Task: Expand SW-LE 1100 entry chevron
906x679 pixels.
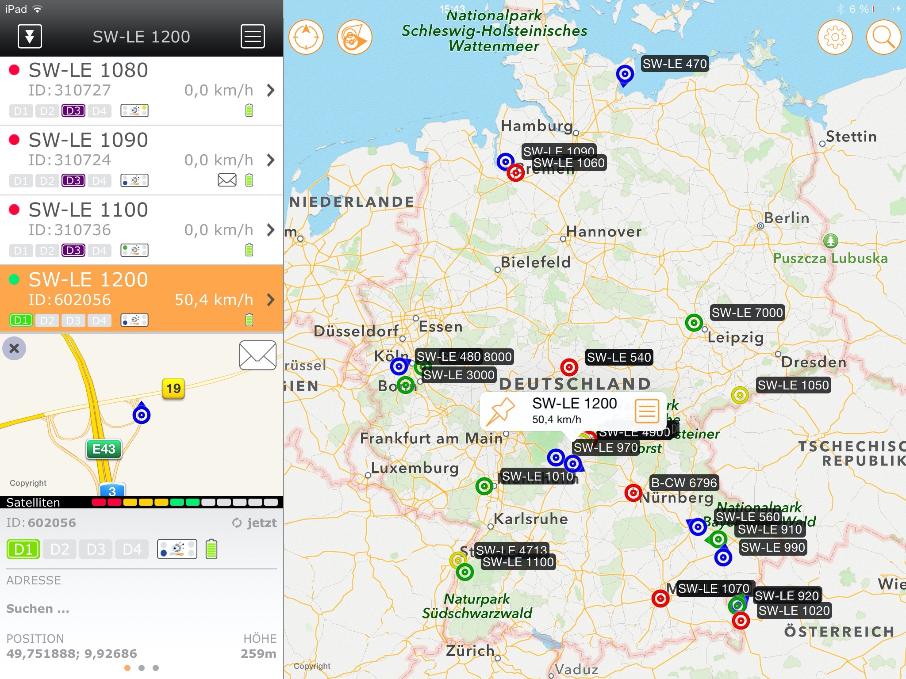Action: [271, 230]
